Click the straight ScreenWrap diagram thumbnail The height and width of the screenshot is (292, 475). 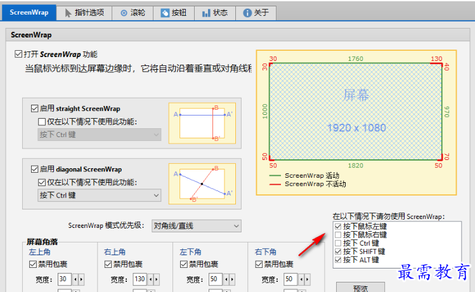click(202, 123)
